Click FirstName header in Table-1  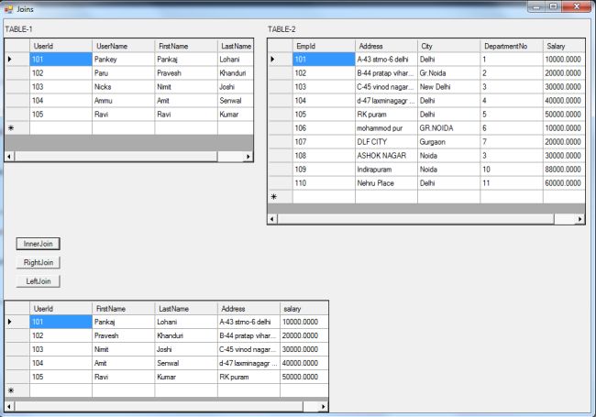click(186, 46)
